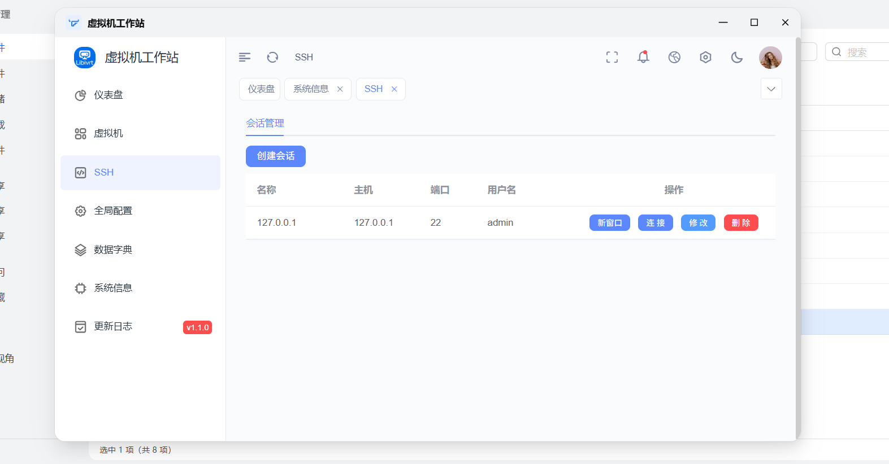Open 虚拟机 in the sidebar
This screenshot has height=464, width=889.
pos(109,134)
